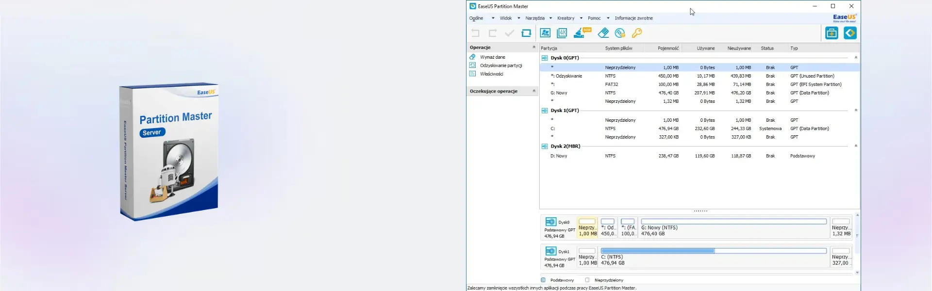Image resolution: width=932 pixels, height=291 pixels.
Task: Collapse the Dysk 1(GPT) group
Action: tap(856, 110)
